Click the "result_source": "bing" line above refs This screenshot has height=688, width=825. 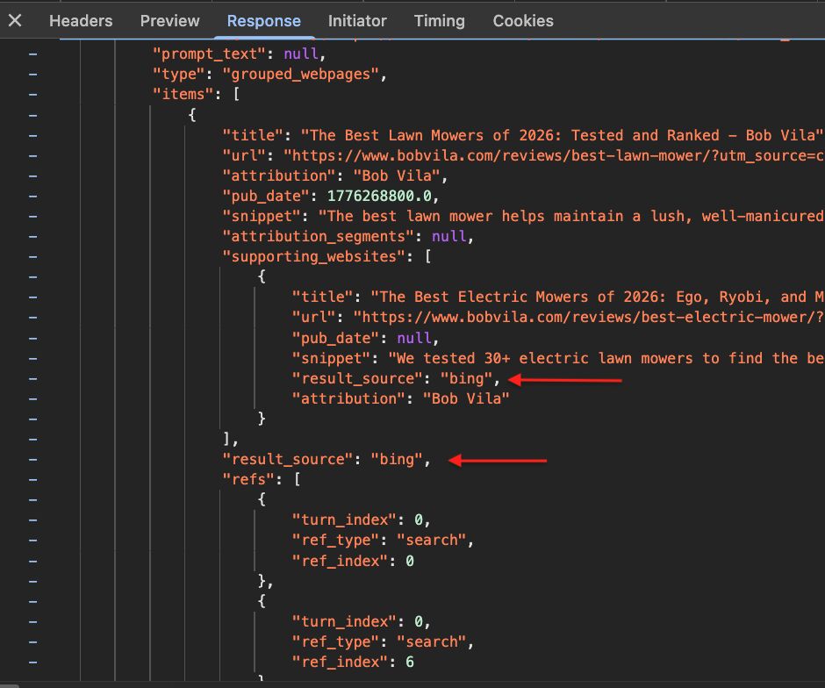(326, 459)
